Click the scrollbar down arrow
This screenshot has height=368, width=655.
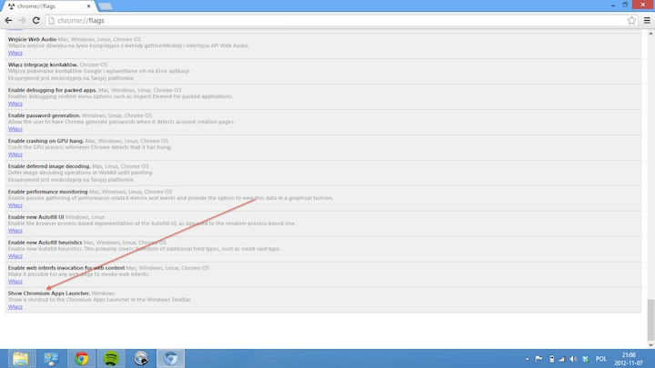[x=650, y=345]
